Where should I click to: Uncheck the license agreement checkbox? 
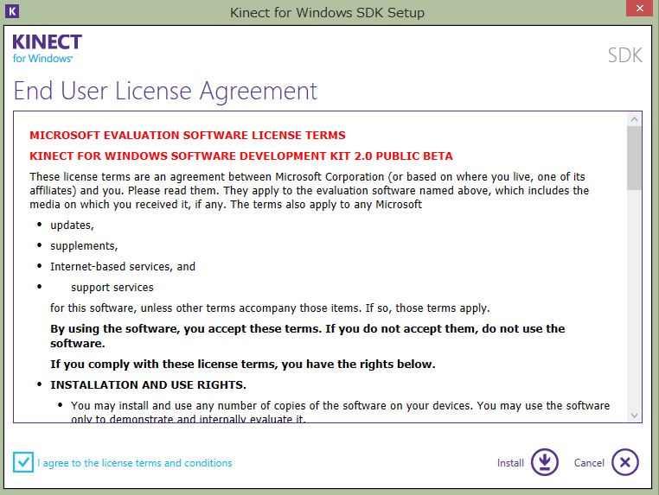[x=23, y=462]
